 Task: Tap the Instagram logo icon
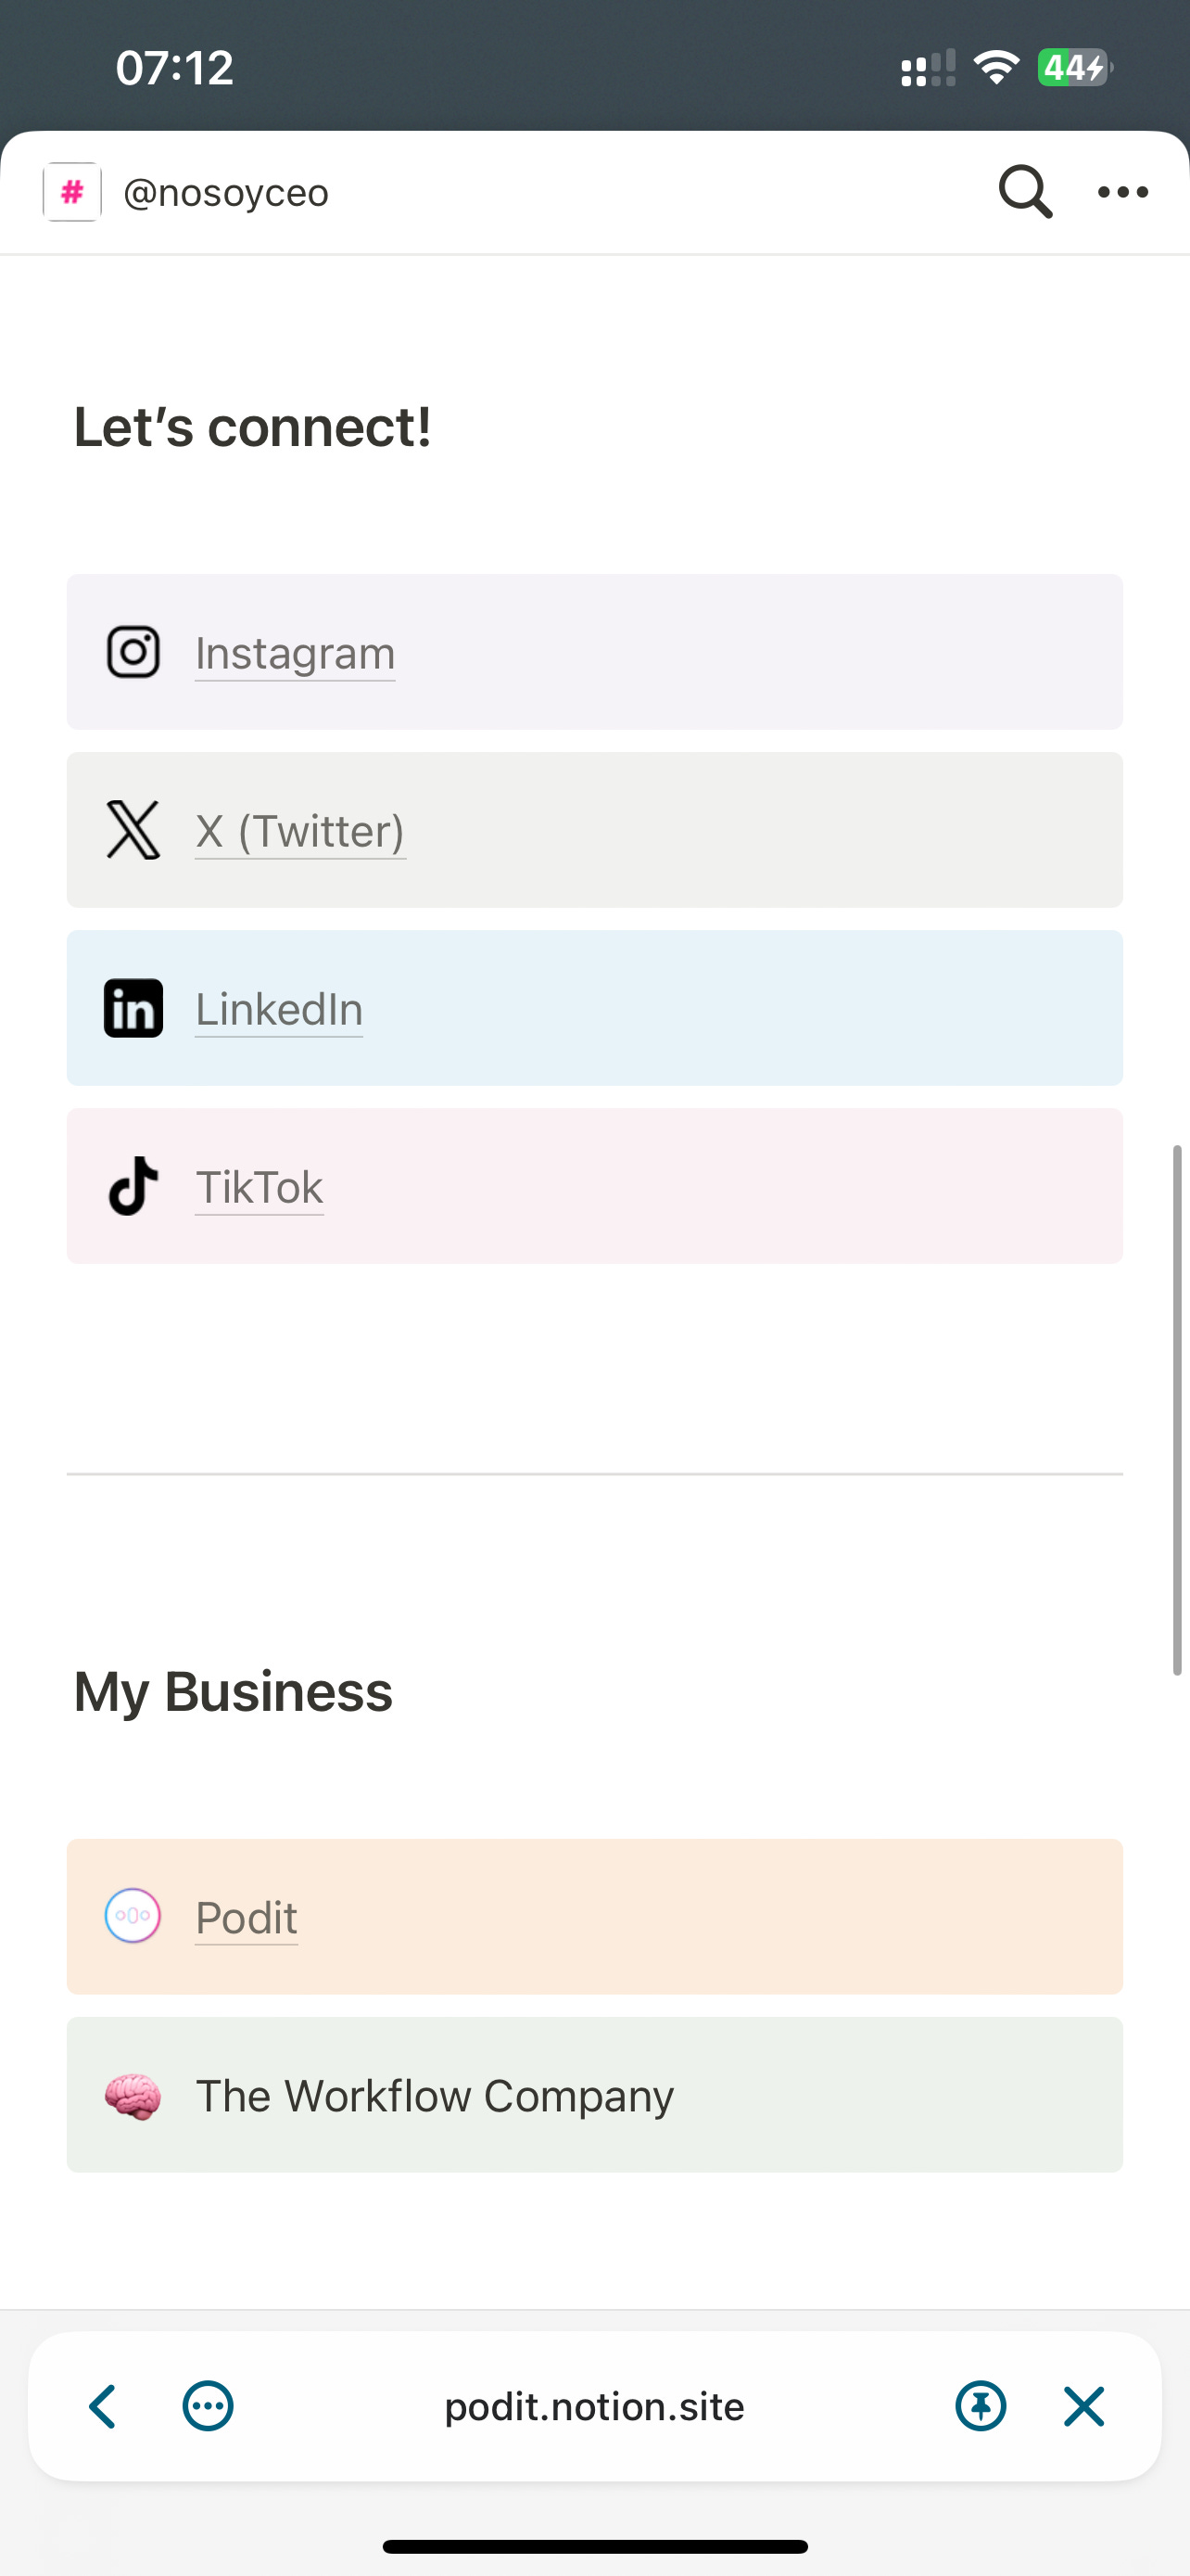tap(133, 652)
